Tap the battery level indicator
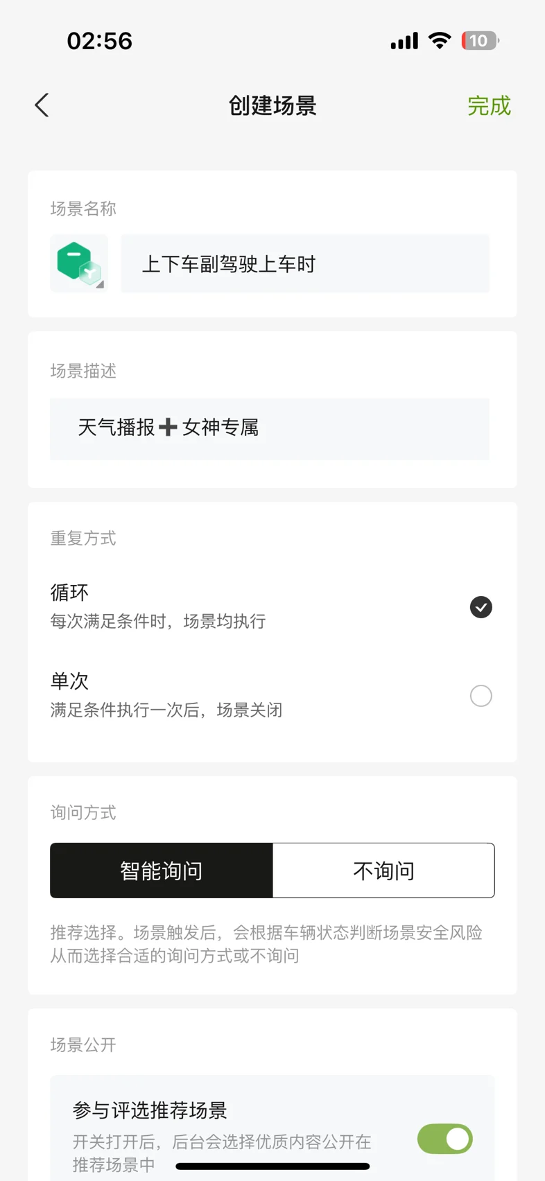Screen dimensions: 545x1181 tap(480, 41)
